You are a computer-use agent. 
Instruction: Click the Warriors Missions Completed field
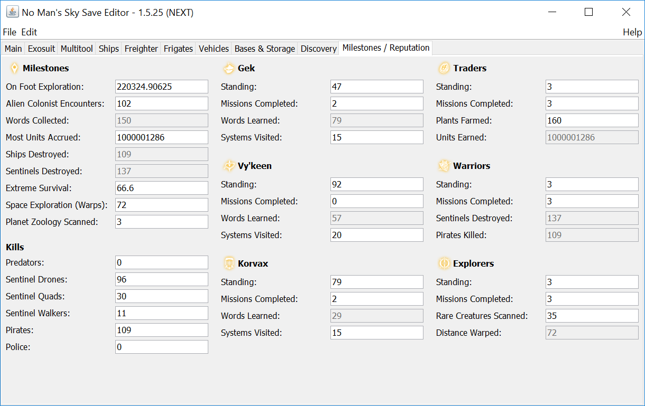(592, 201)
